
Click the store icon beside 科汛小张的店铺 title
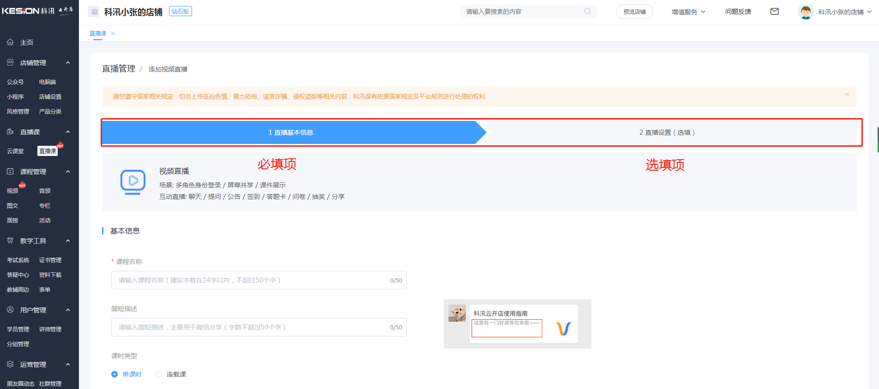tap(94, 12)
